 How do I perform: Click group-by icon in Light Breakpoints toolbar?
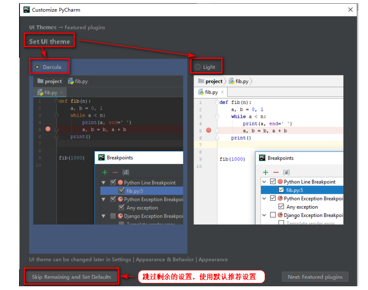(286, 173)
